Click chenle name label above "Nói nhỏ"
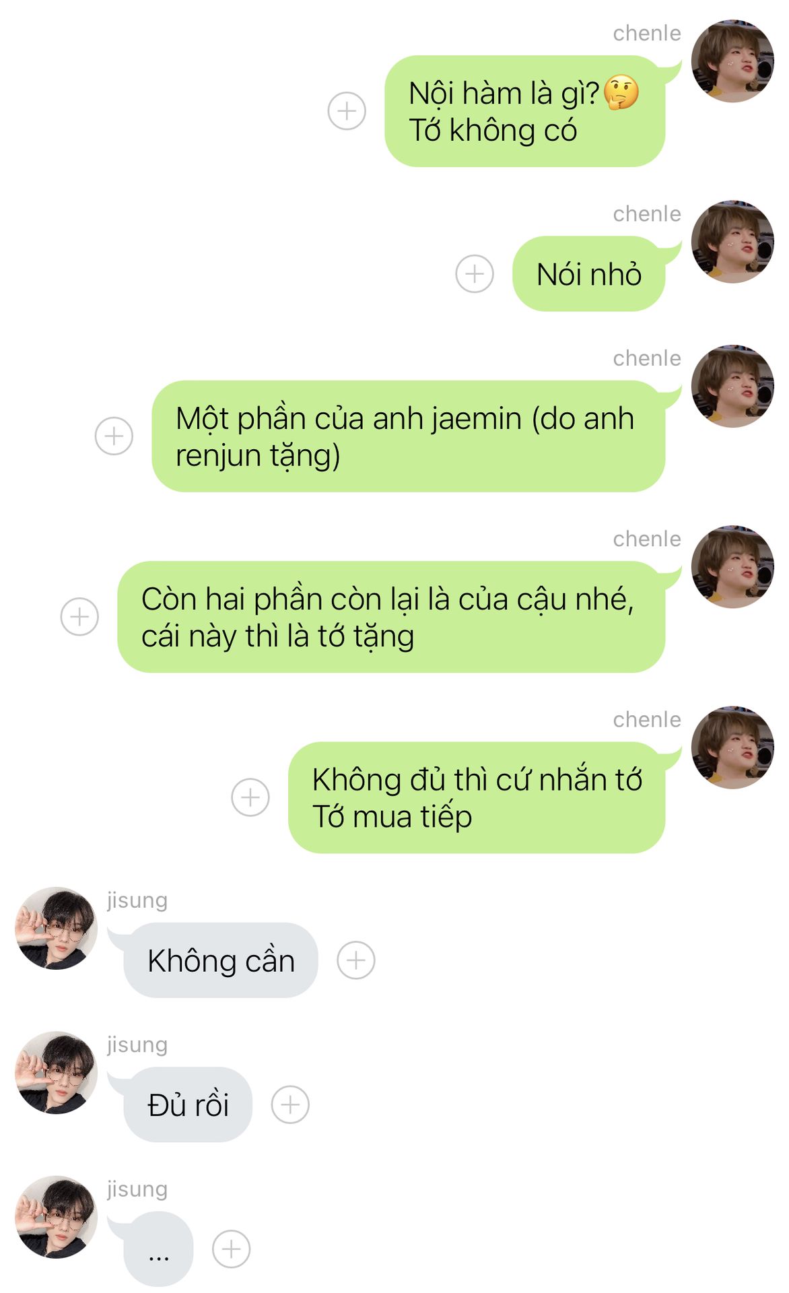 coord(647,213)
